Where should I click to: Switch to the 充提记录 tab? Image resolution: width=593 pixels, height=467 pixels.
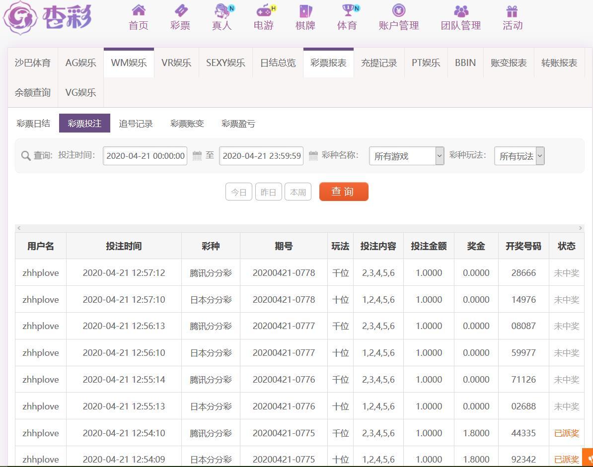point(379,63)
